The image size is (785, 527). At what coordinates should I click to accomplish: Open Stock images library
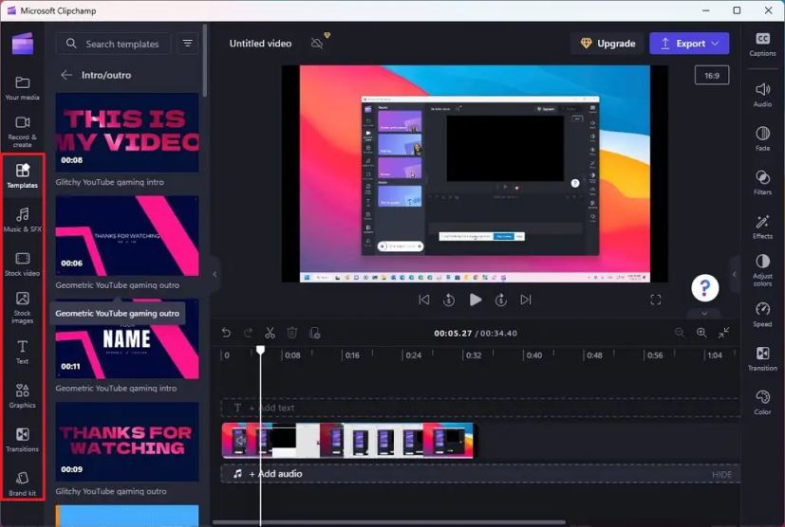coord(22,307)
